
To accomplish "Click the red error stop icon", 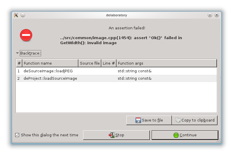I will 26,35.
